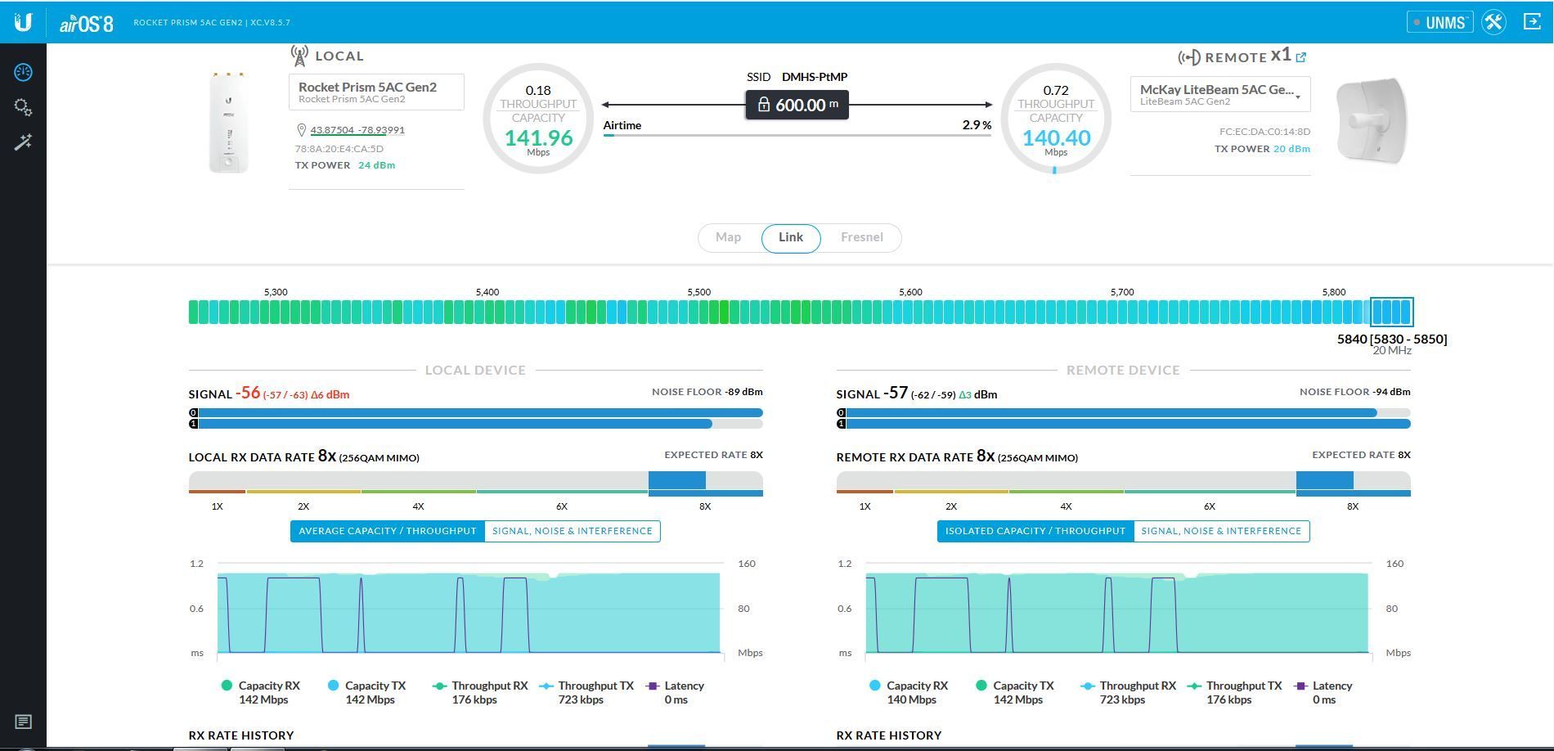The width and height of the screenshot is (1554, 751).
Task: Click the local NOISE FLOOR -89 dBm text
Action: (x=707, y=392)
